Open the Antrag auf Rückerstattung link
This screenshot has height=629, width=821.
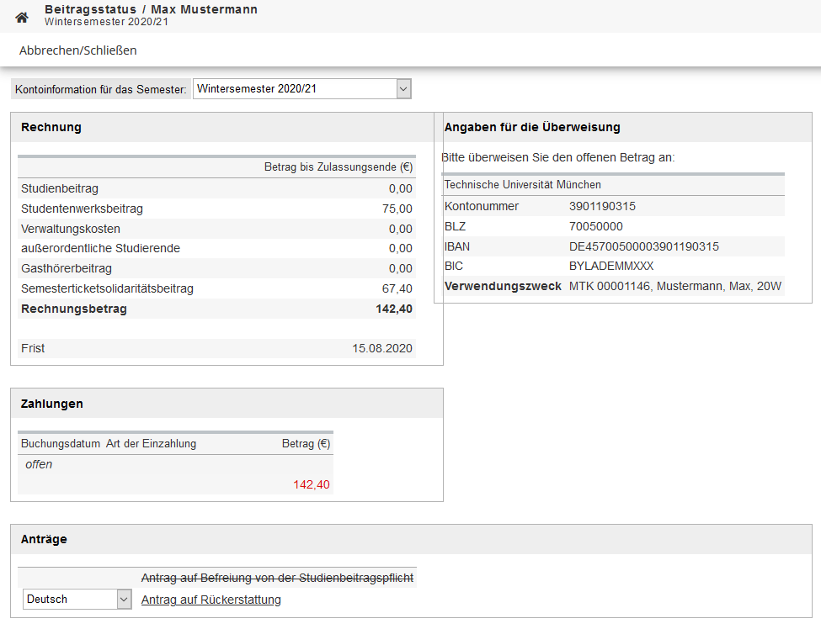(x=211, y=600)
